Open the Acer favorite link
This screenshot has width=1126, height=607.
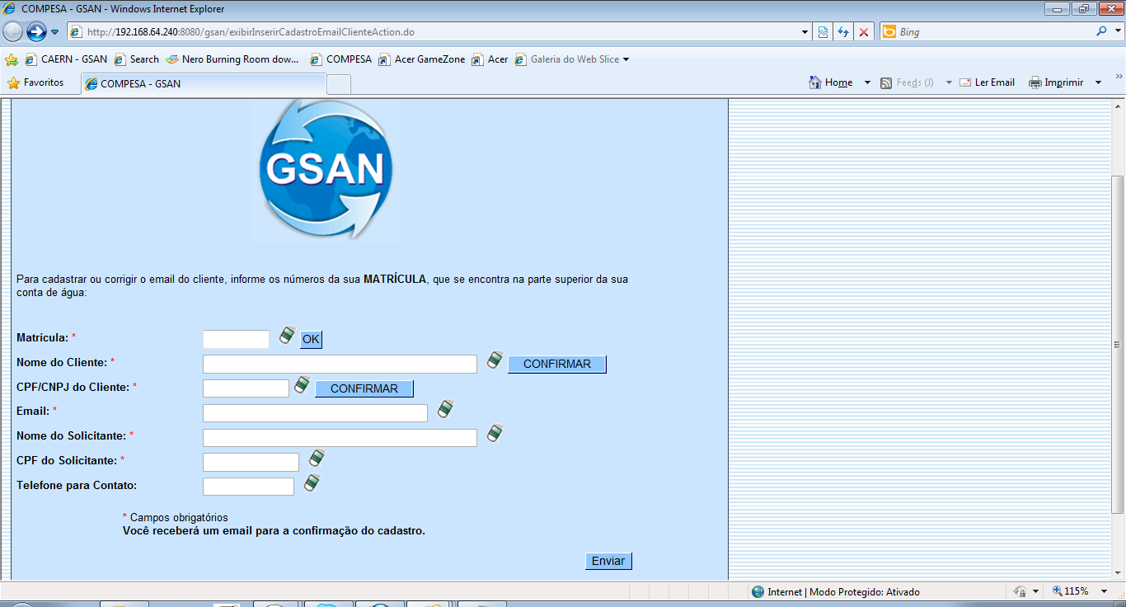tap(490, 59)
